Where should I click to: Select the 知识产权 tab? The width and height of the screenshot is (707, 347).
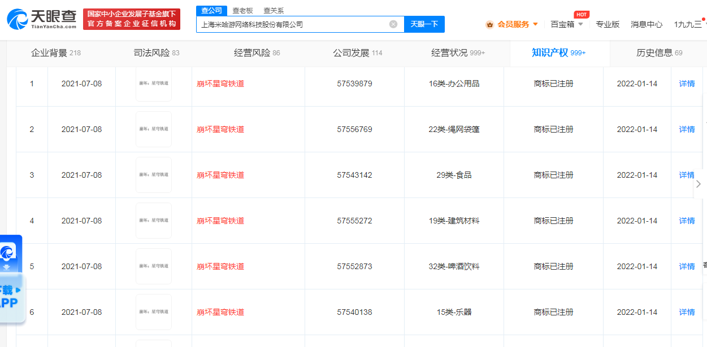[558, 53]
